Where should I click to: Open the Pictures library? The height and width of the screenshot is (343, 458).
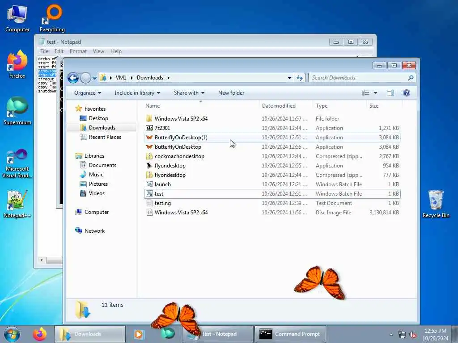[98, 184]
